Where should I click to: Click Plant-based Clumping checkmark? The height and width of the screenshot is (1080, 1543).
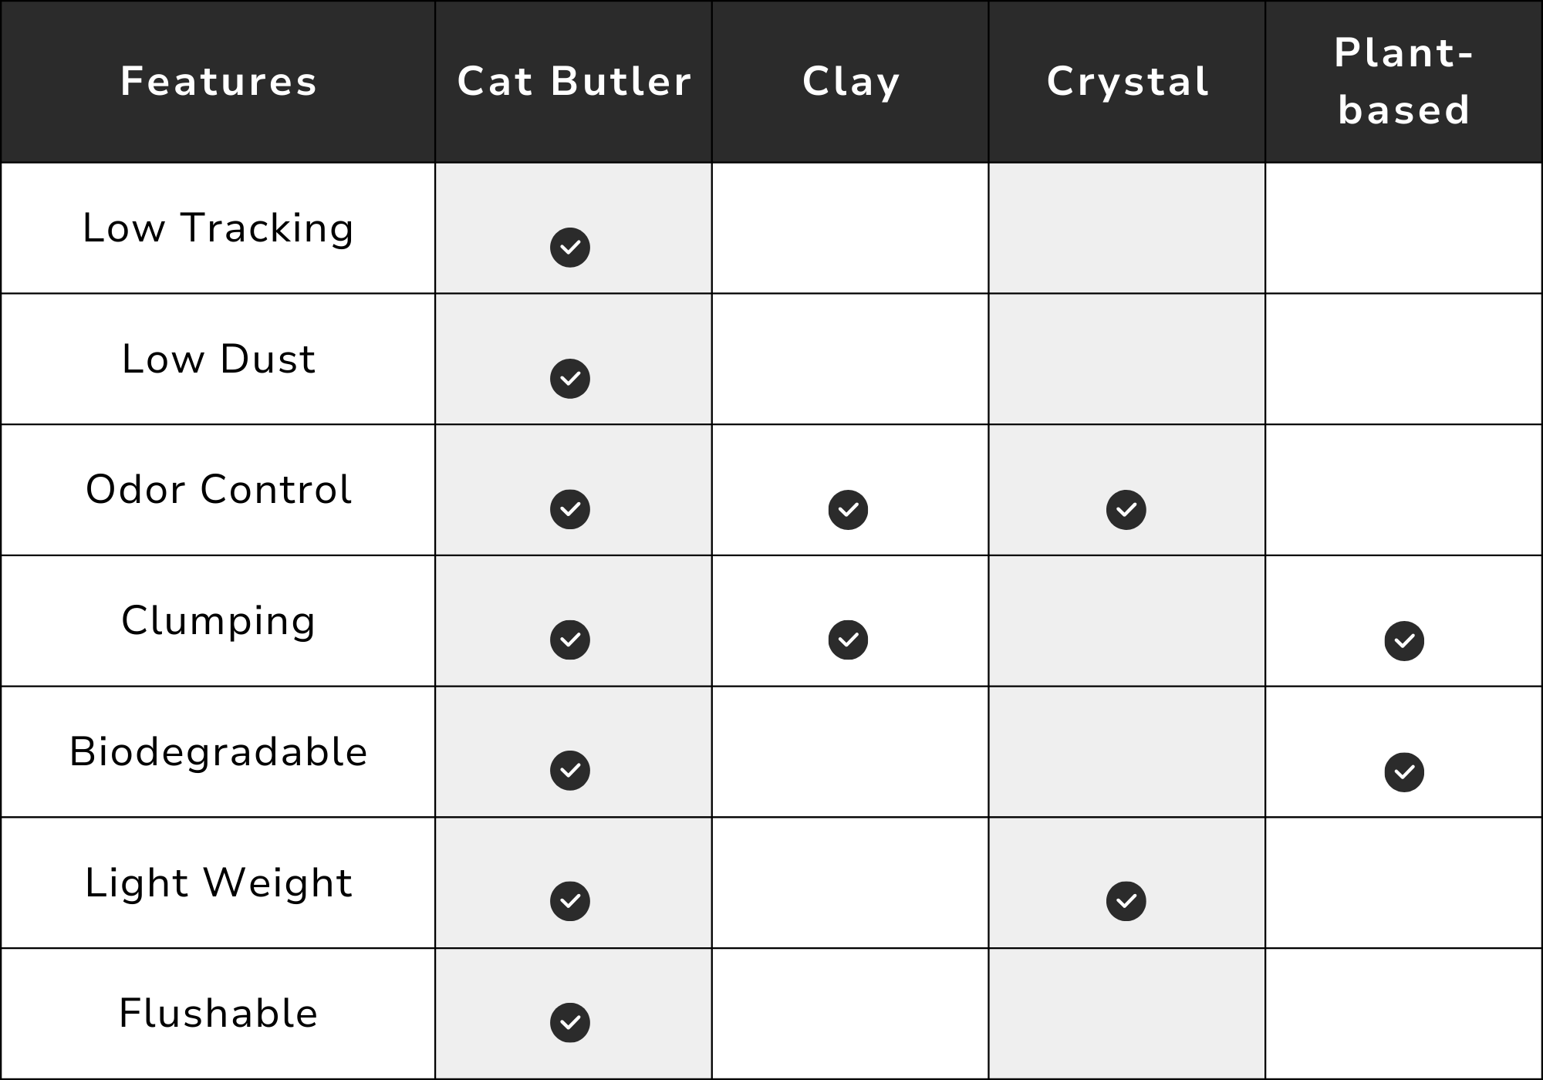click(x=1404, y=641)
